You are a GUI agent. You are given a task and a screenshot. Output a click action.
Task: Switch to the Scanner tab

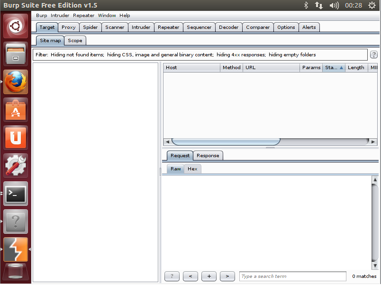[x=115, y=27]
